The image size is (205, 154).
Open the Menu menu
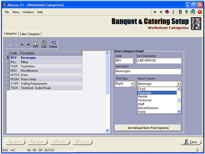16,12
